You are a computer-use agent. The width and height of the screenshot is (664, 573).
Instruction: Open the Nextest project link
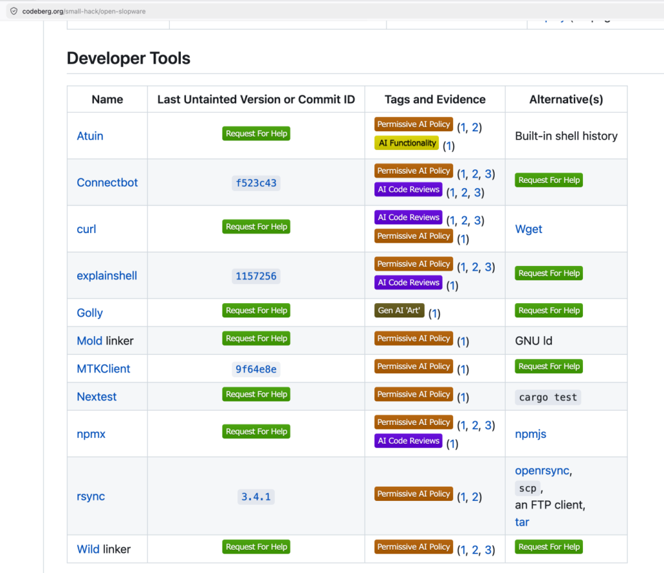97,396
